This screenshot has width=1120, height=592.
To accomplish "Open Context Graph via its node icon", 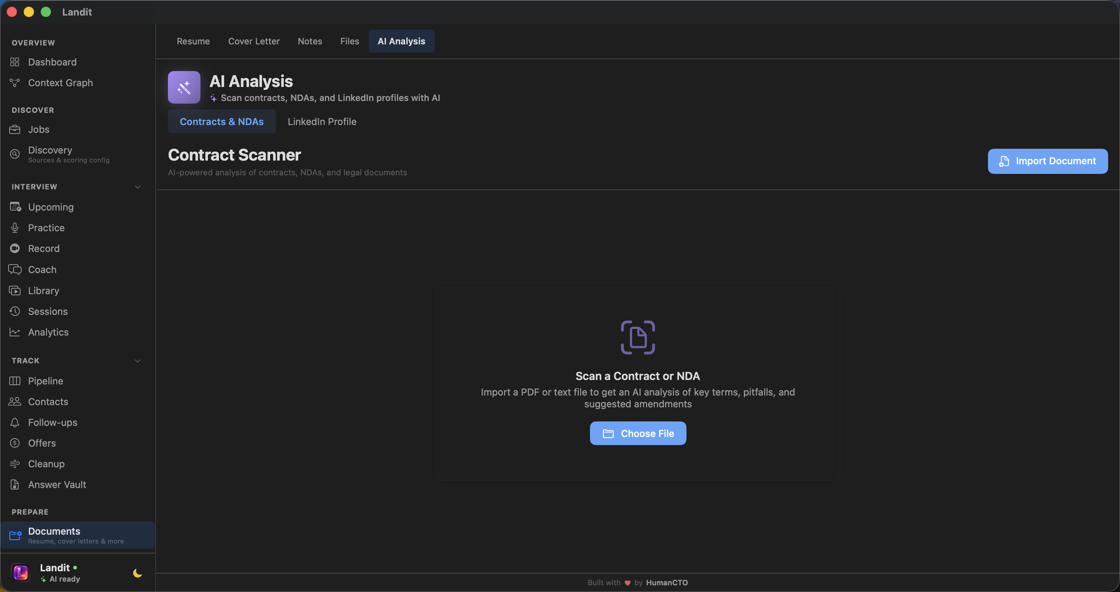I will click(x=15, y=83).
